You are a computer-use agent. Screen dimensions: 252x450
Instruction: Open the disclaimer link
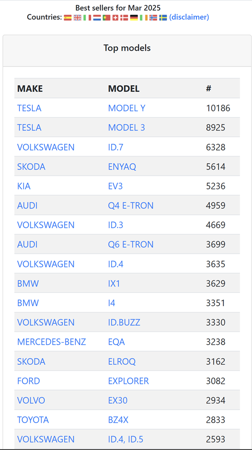189,17
